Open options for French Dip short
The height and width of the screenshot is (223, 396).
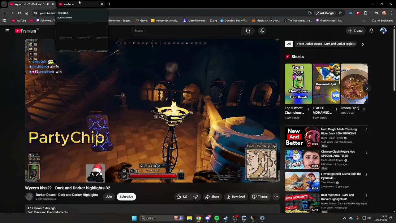(x=364, y=110)
